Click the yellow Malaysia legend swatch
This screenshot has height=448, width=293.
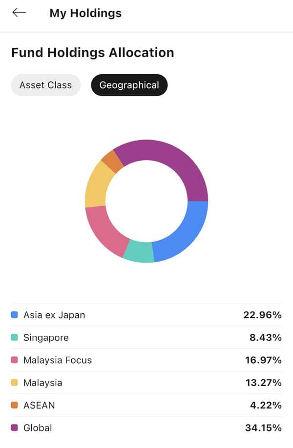(x=14, y=383)
